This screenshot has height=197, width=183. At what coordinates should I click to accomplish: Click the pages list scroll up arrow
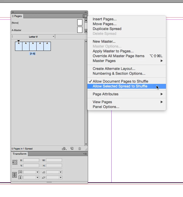(86, 41)
